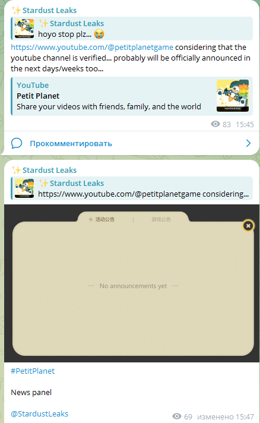Viewport: 260px width, 423px height.
Task: Click the speech bubble comment icon
Action: (17, 143)
